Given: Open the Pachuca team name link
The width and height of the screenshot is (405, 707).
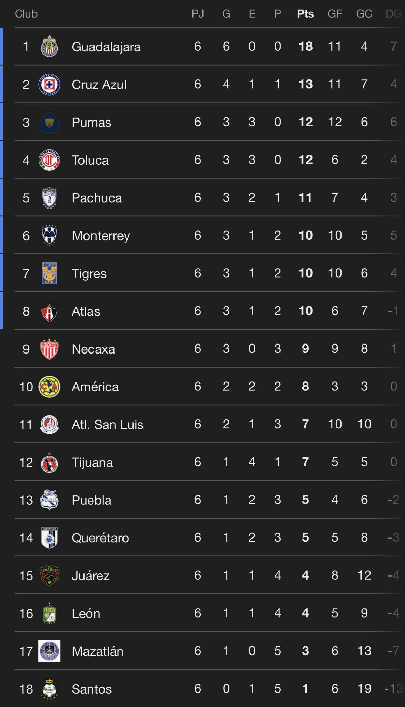Looking at the screenshot, I should coord(97,198).
